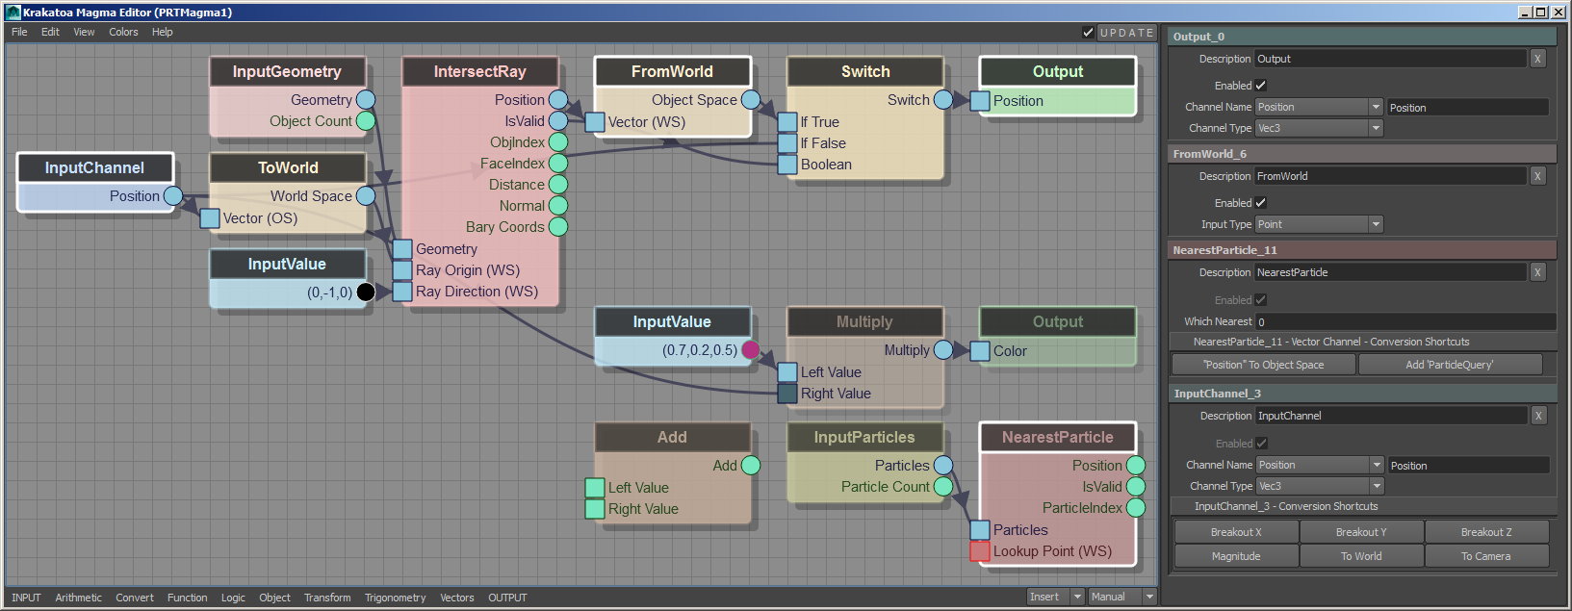The width and height of the screenshot is (1572, 611).
Task: Click the NearestParticle_11 Description field
Action: pyautogui.click(x=1390, y=272)
